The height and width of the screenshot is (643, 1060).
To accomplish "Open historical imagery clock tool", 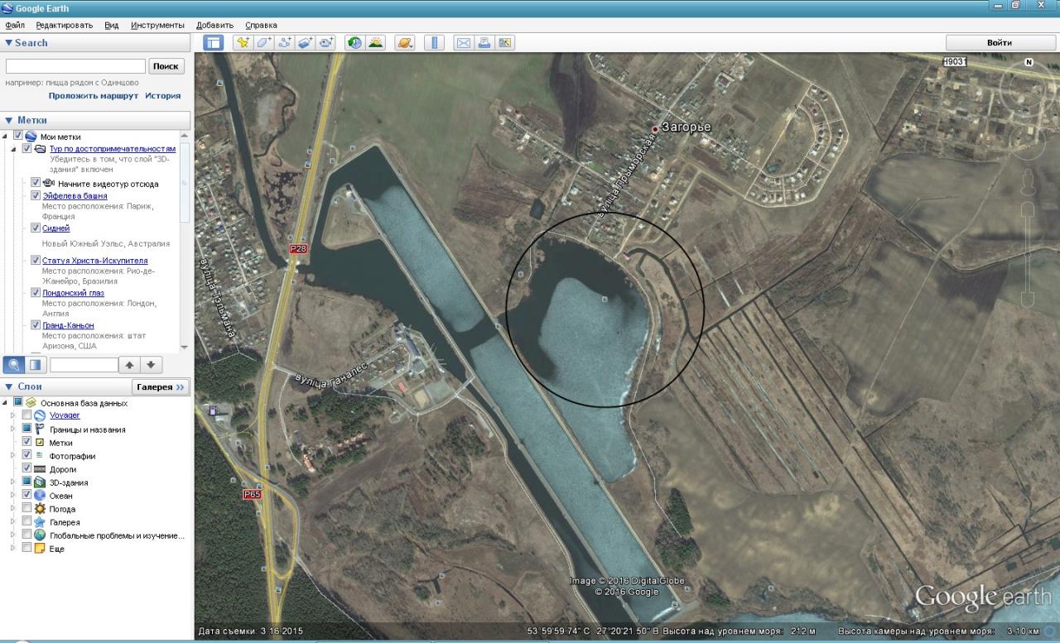I will 354,43.
